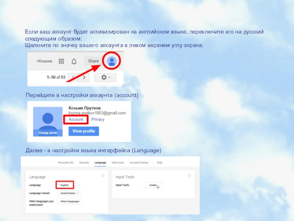Click the 1–50 of 93 counter
The height and width of the screenshot is (221, 294).
click(x=56, y=77)
